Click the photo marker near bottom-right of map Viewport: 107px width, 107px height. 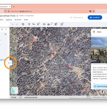click(x=90, y=94)
